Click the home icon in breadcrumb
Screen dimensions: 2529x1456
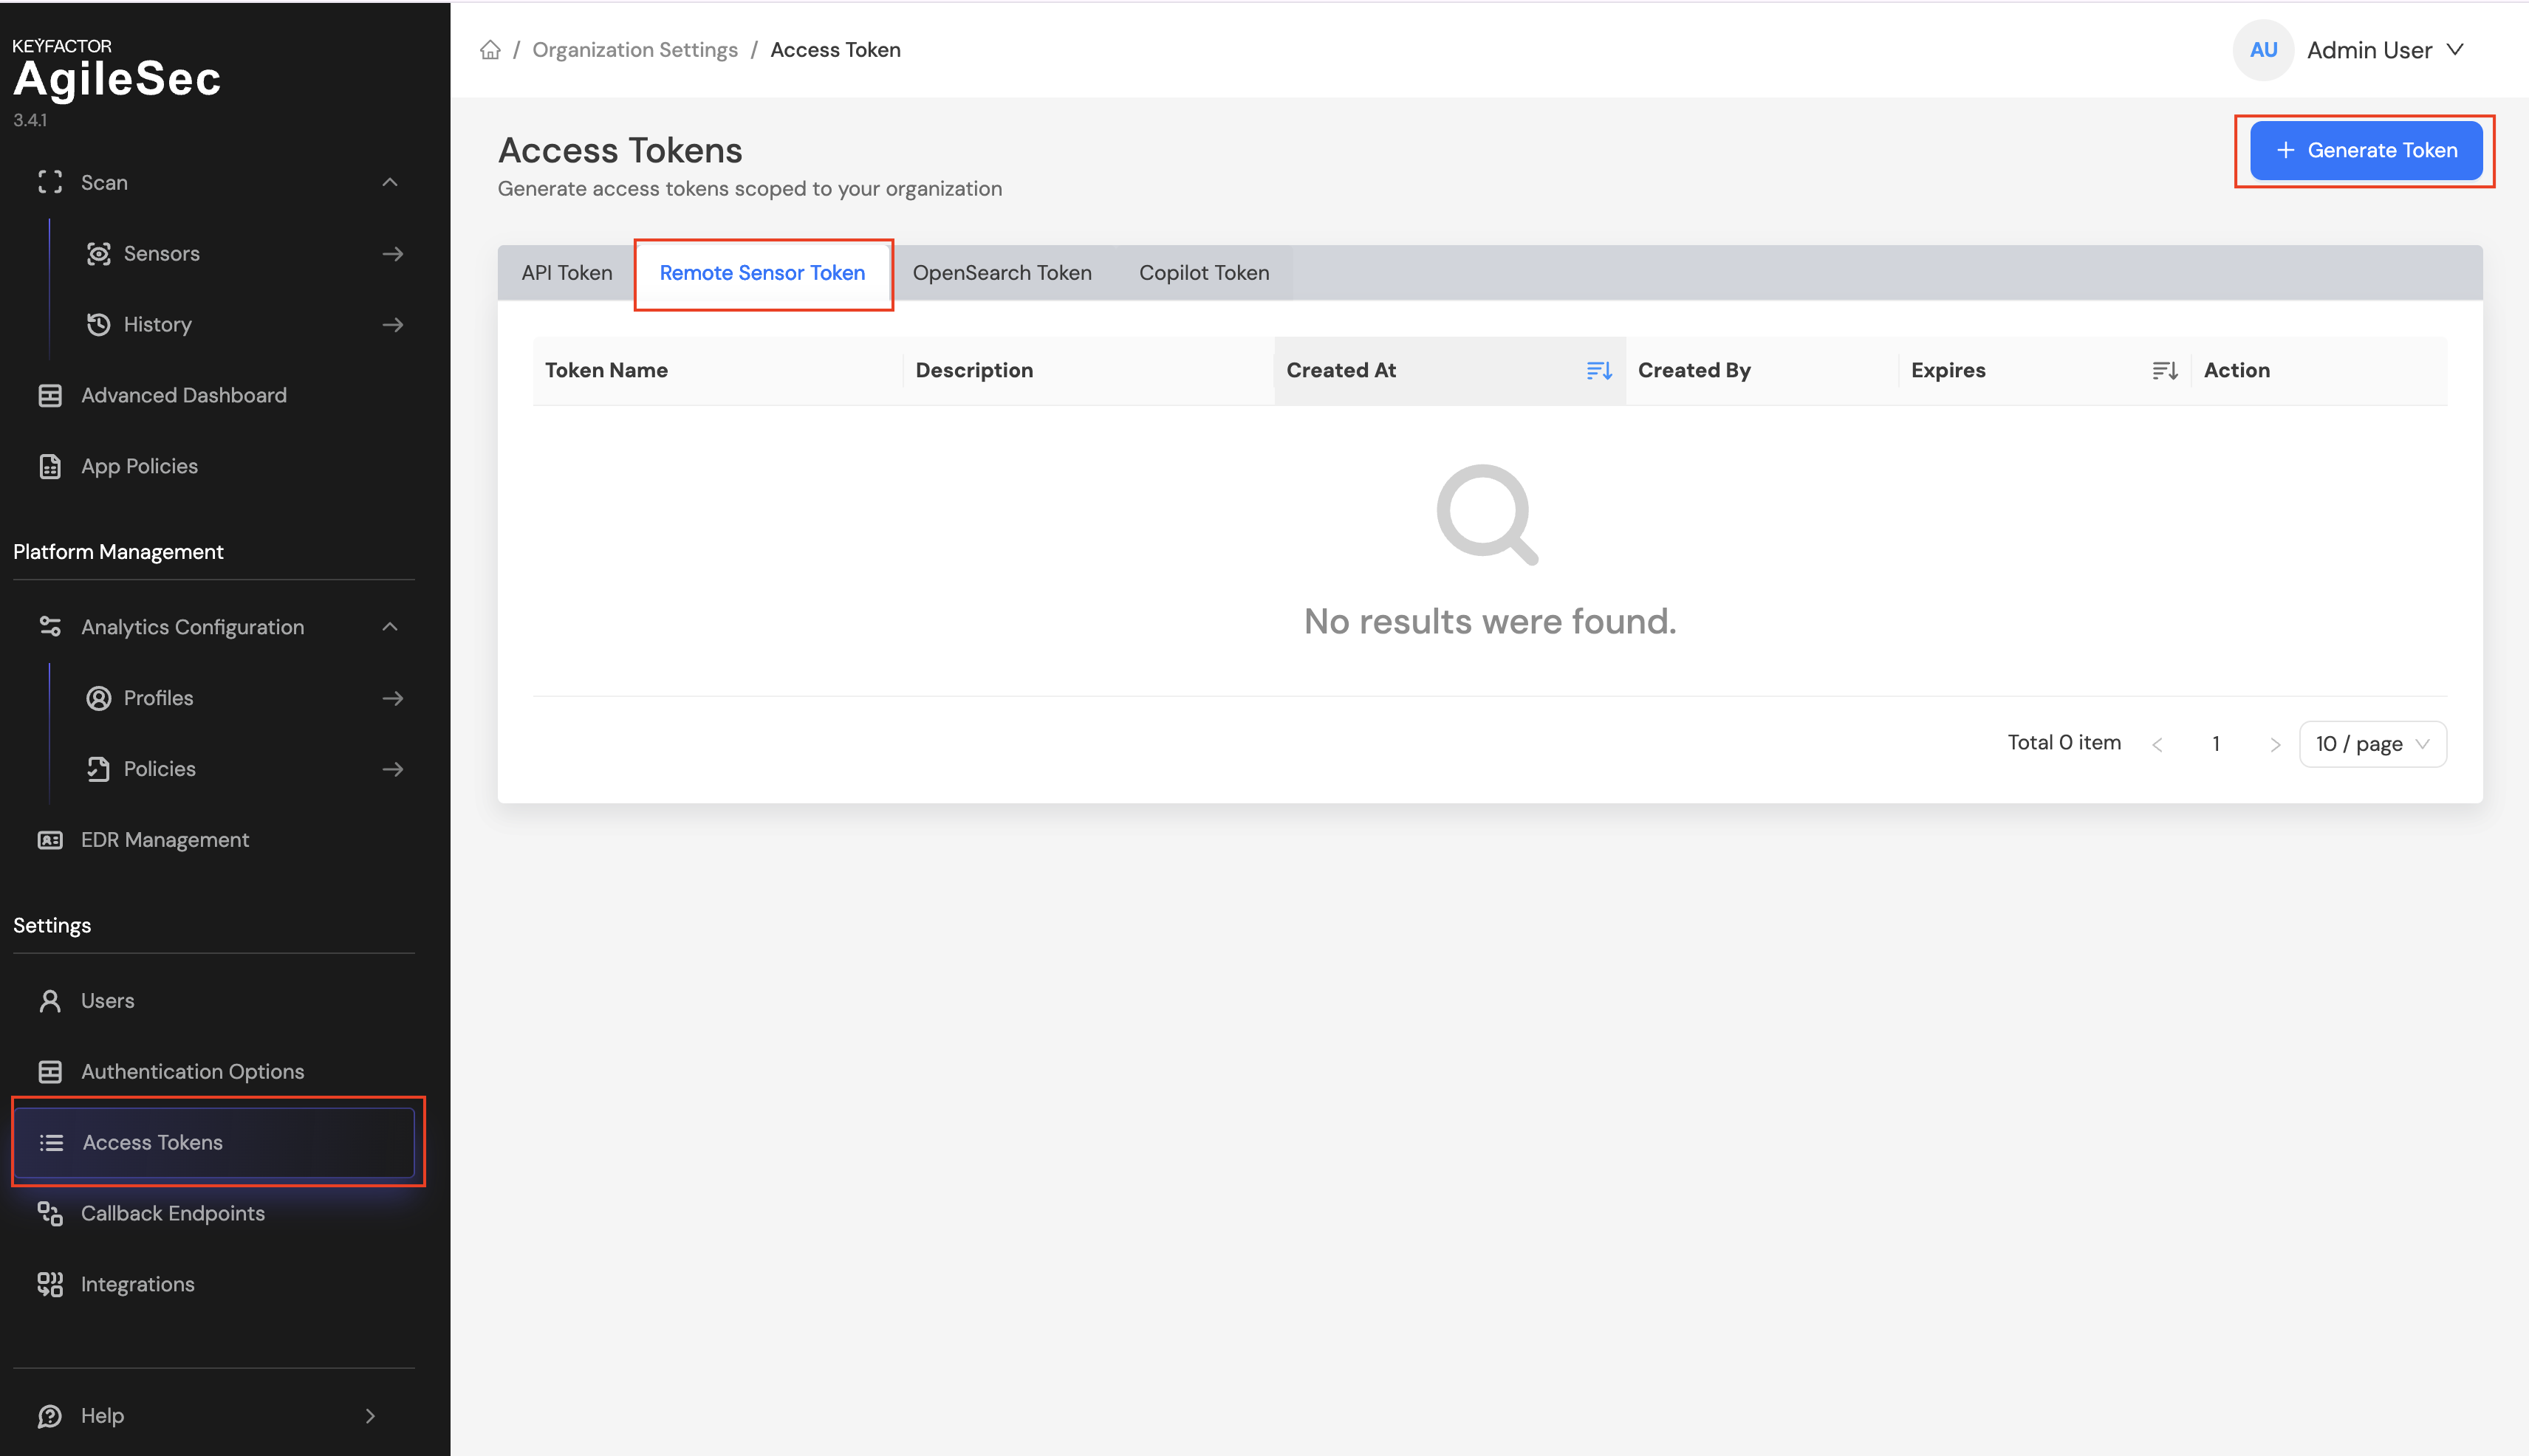click(x=490, y=50)
